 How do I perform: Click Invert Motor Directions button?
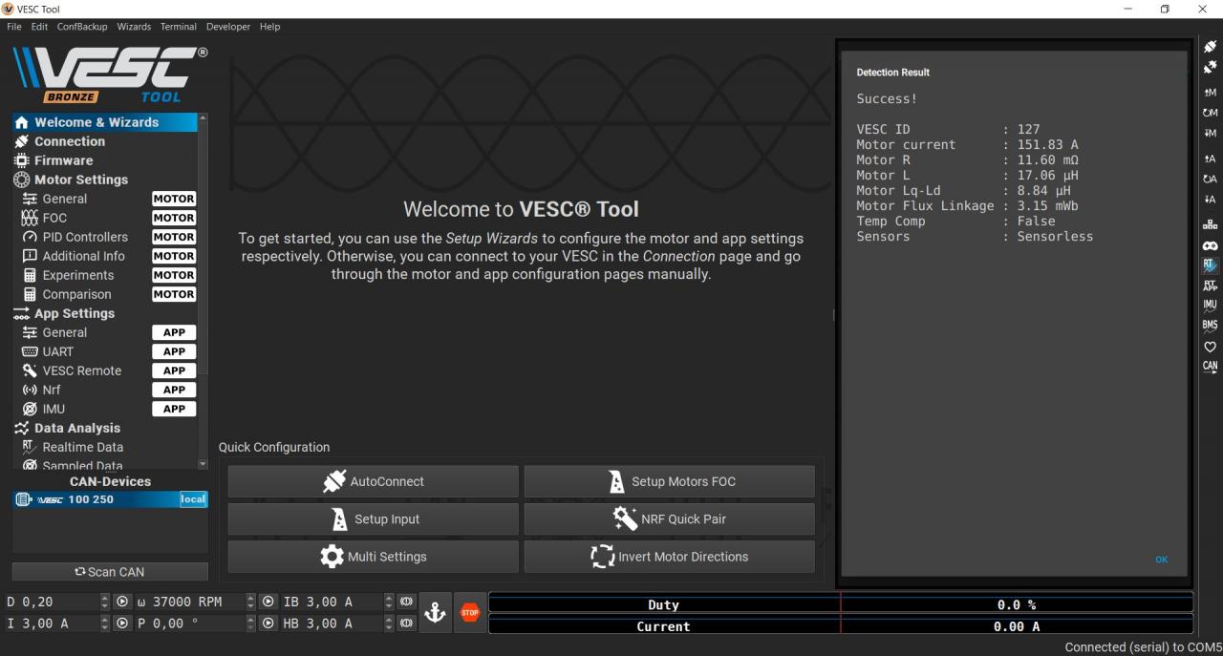(670, 557)
